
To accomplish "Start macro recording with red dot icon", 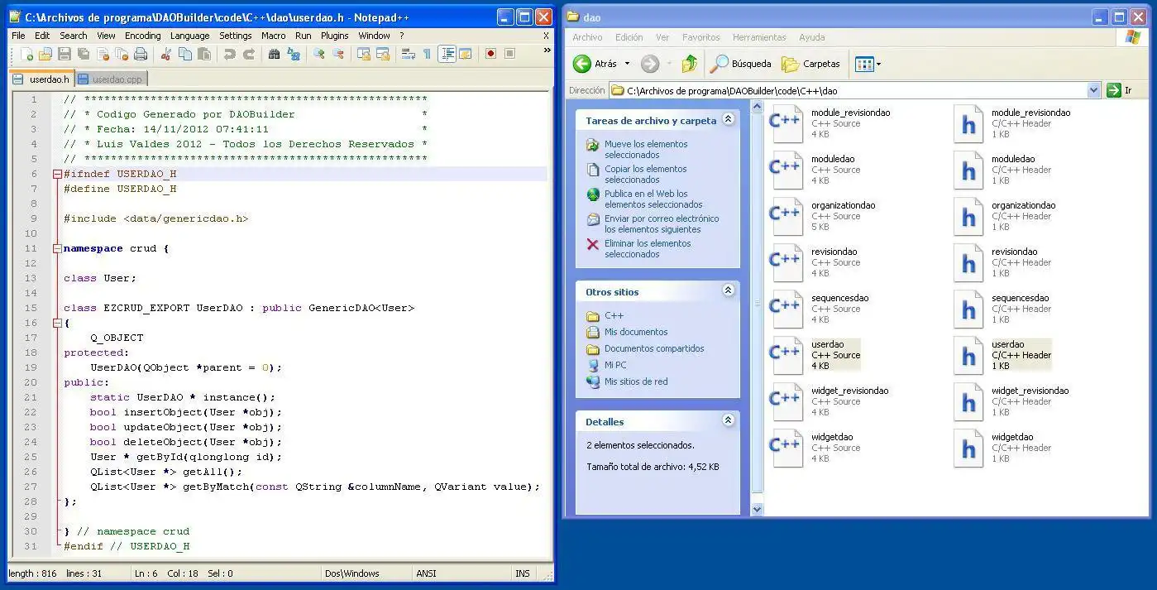I will [490, 54].
